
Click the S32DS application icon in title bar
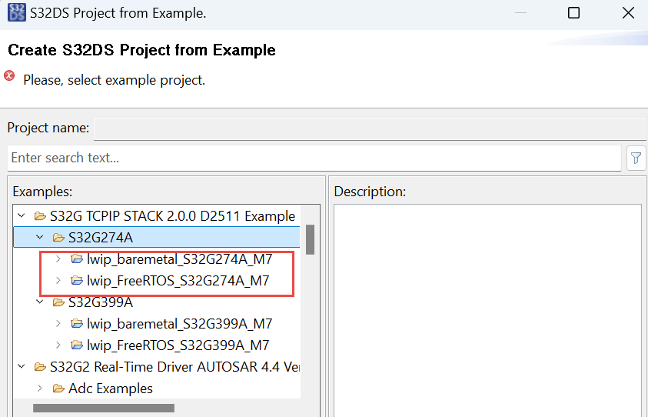(x=17, y=12)
